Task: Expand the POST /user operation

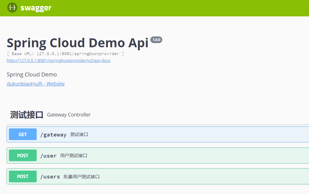Action: click(158, 156)
